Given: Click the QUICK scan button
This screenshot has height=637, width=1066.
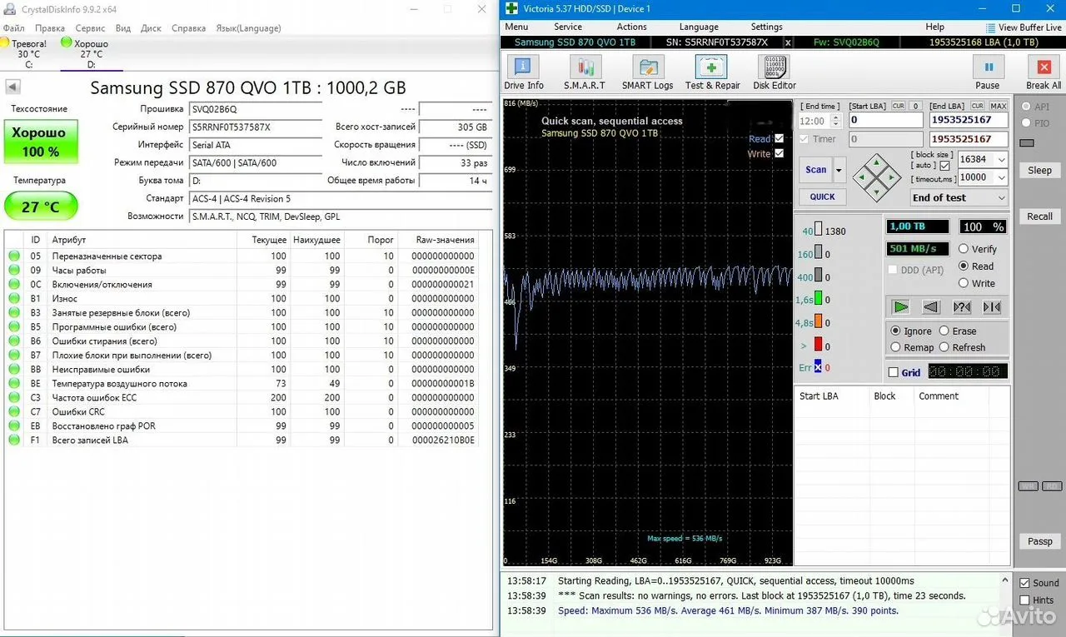Looking at the screenshot, I should [x=822, y=197].
